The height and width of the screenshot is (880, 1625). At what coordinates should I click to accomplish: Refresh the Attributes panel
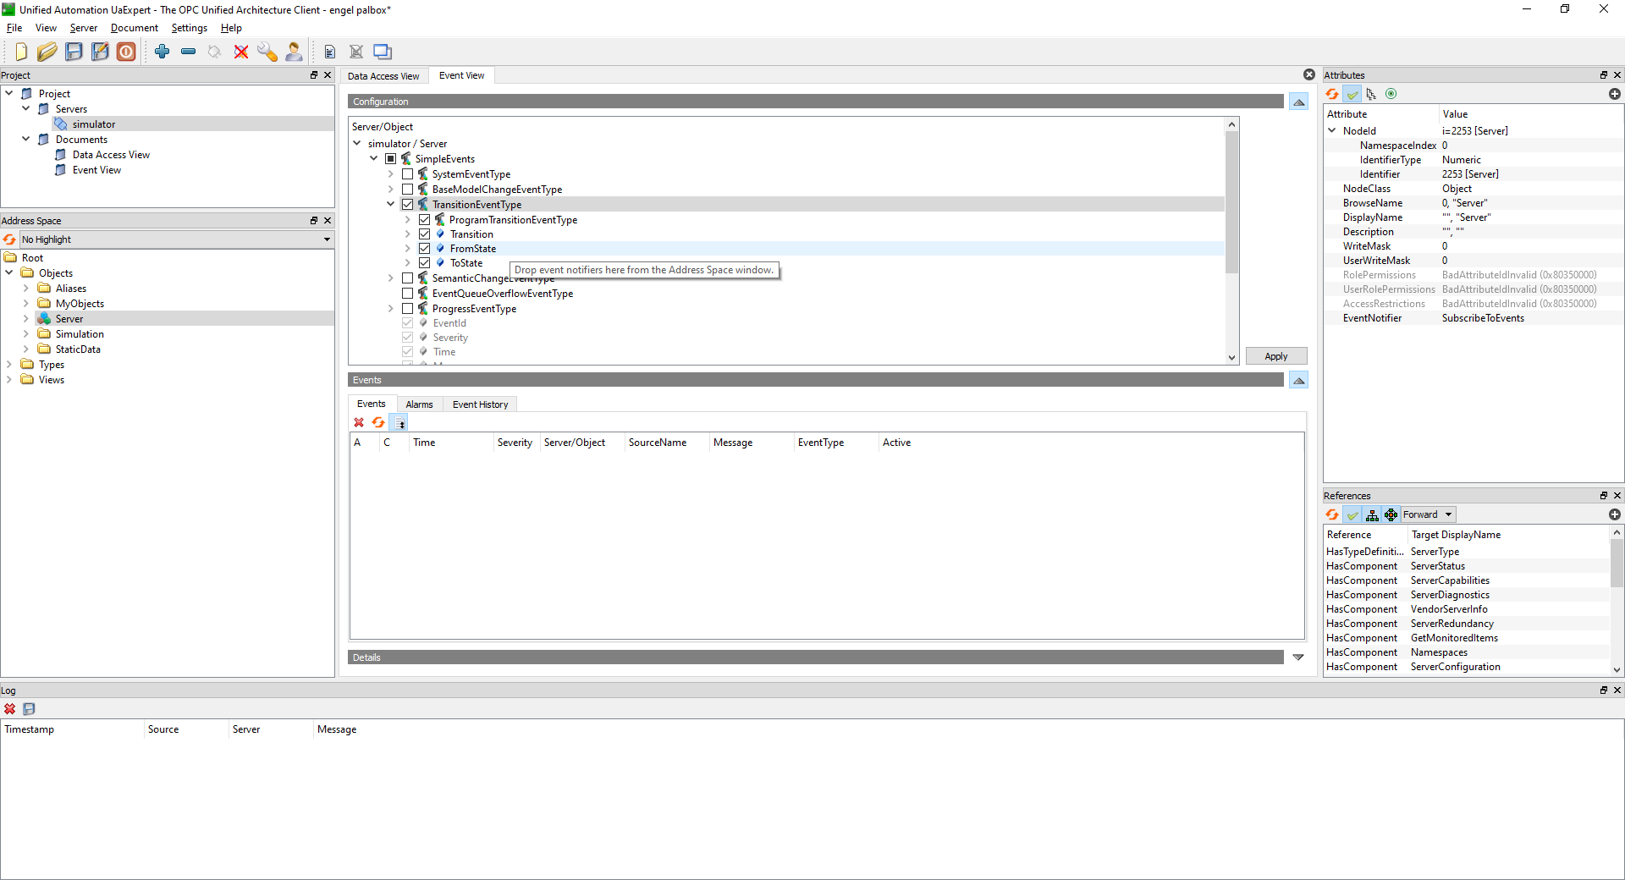click(1332, 93)
